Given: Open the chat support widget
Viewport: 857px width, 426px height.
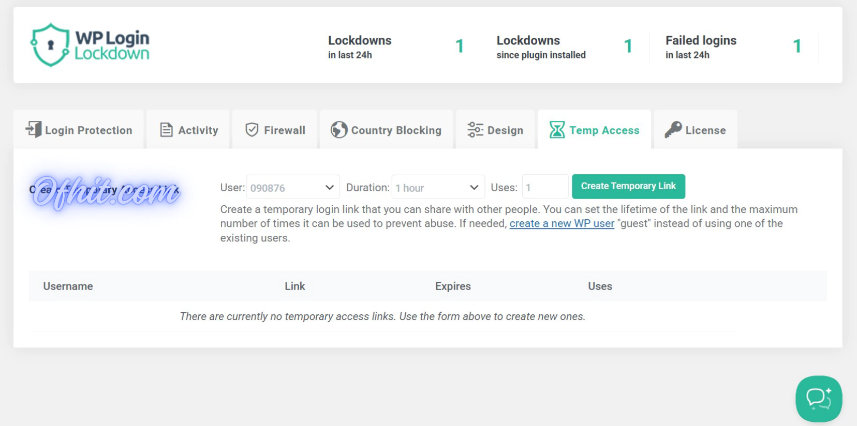Looking at the screenshot, I should click(819, 399).
